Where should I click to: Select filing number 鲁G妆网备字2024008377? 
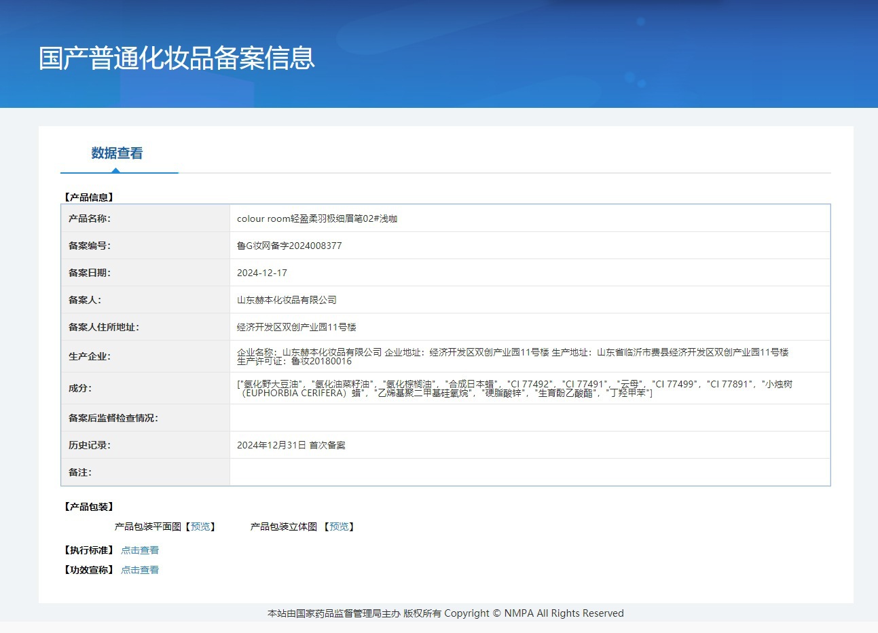tap(289, 246)
